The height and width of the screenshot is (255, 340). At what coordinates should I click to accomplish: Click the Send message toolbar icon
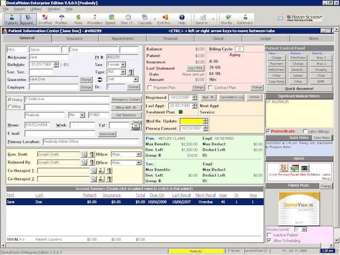click(x=203, y=19)
